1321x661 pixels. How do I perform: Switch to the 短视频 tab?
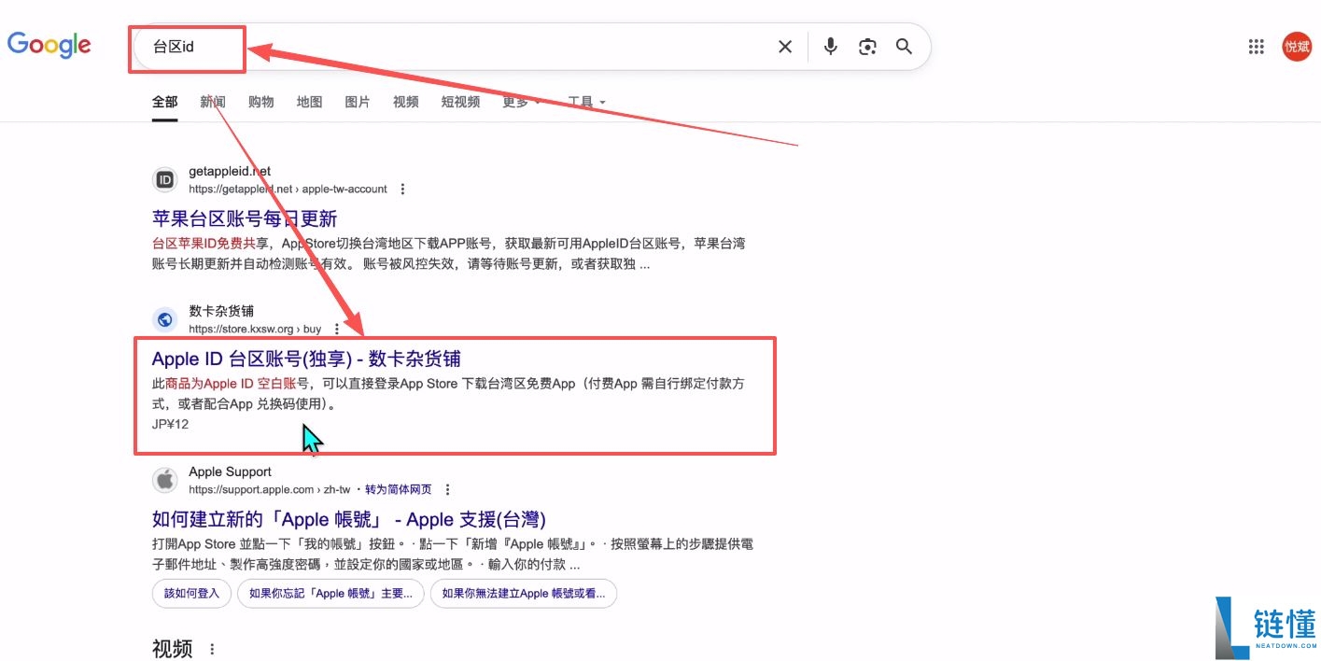[x=460, y=102]
